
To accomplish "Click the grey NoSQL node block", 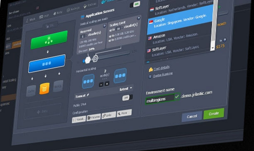I will [x=58, y=86].
